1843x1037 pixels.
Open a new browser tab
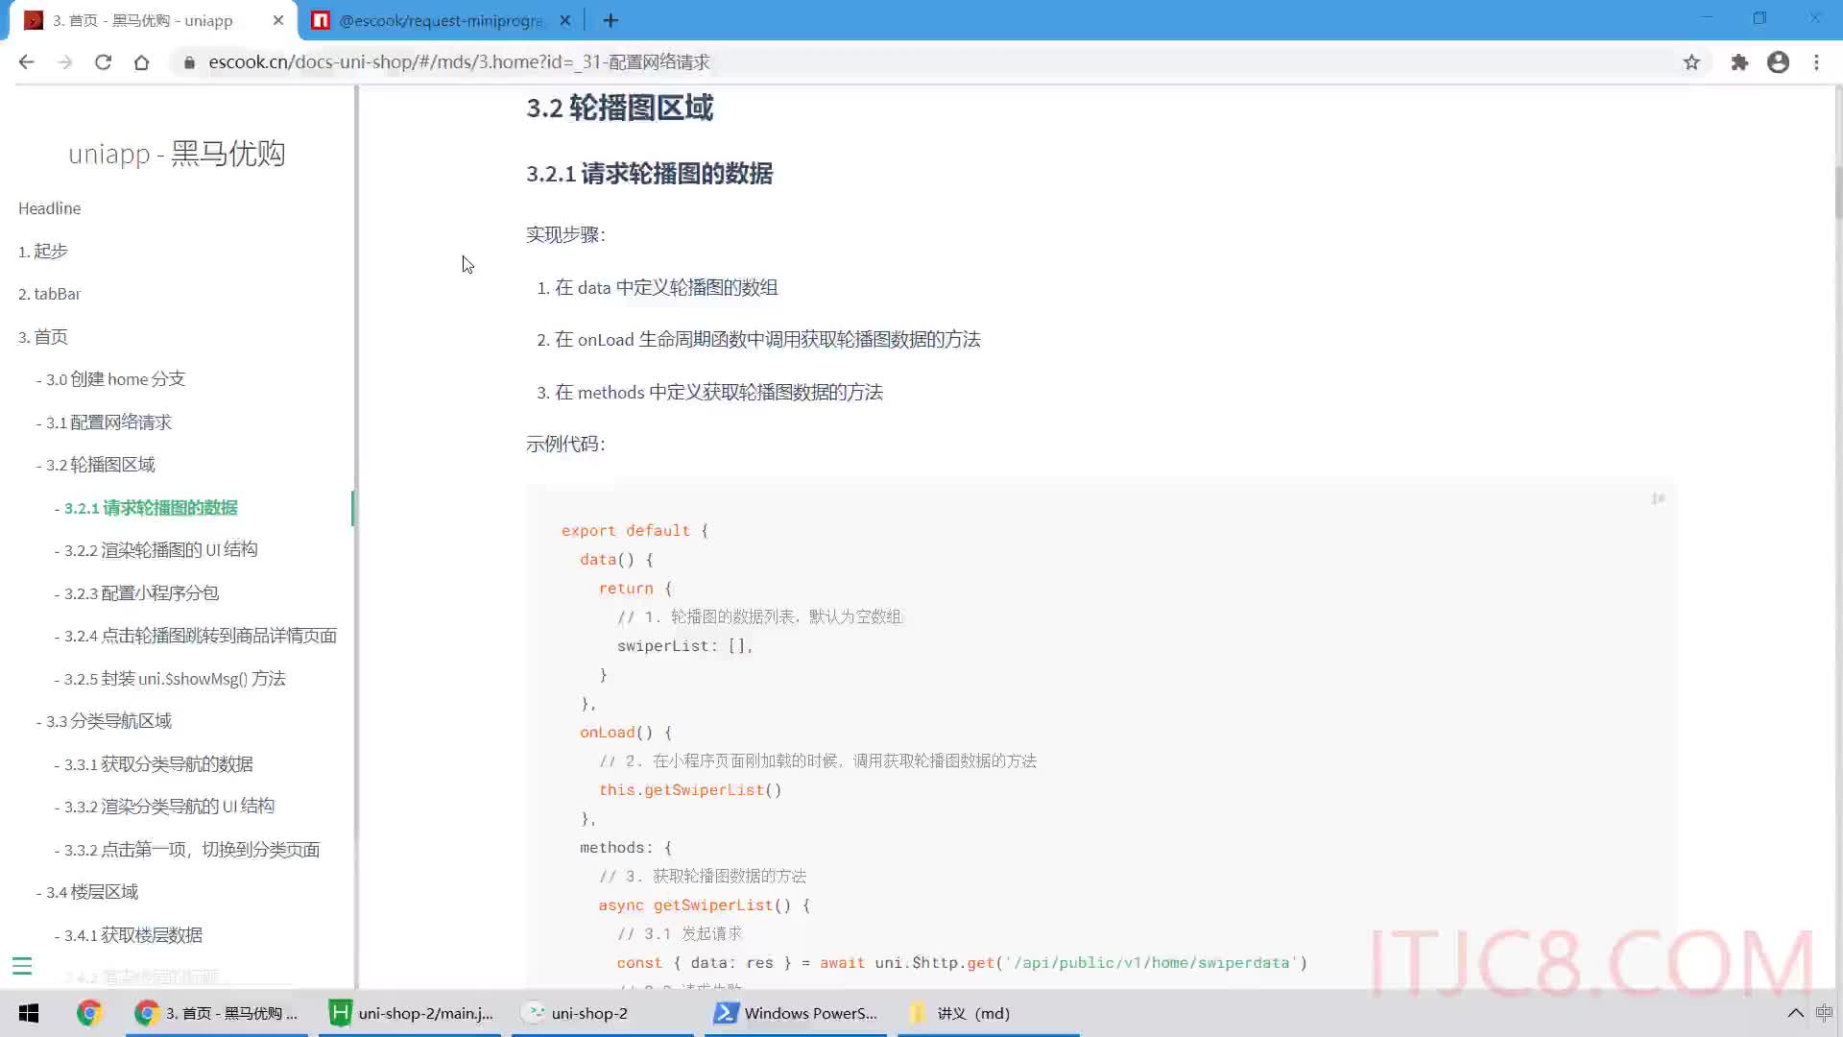click(x=610, y=20)
